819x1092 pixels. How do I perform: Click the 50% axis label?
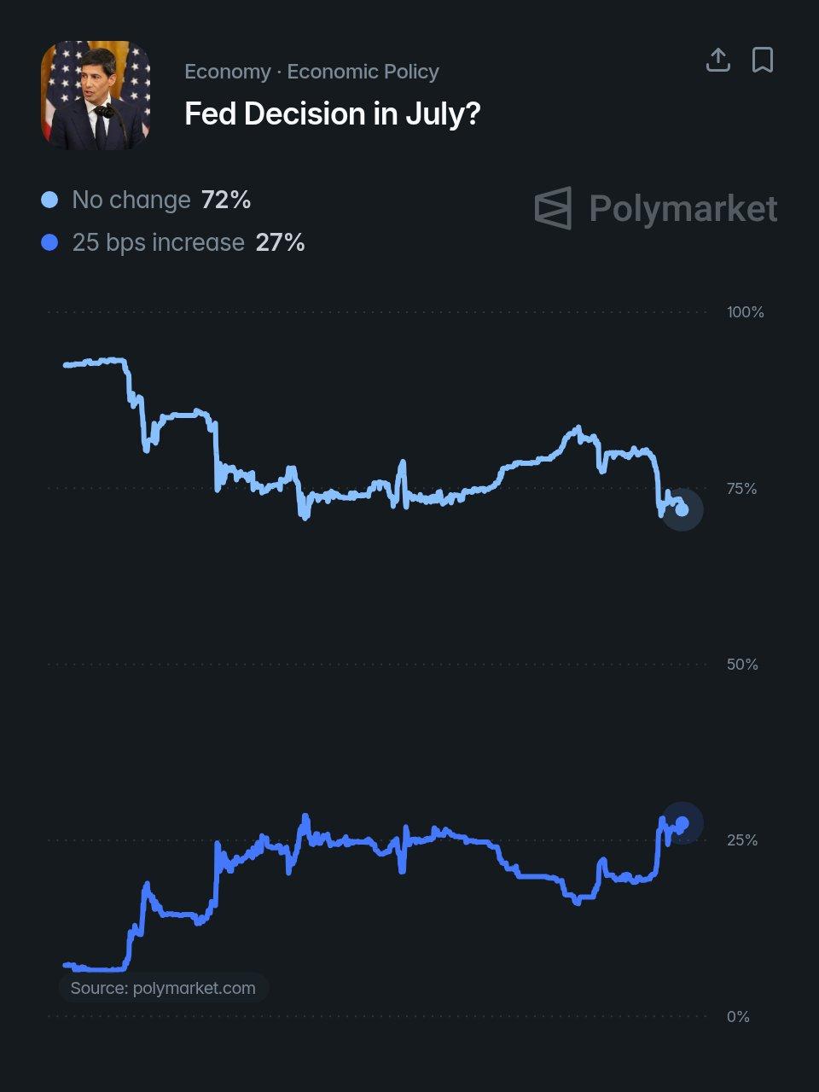(x=742, y=665)
